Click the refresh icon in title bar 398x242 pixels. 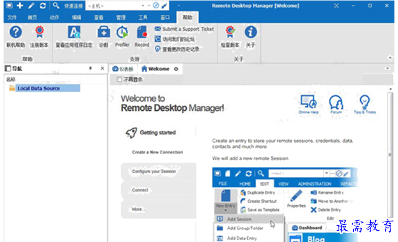tap(43, 6)
